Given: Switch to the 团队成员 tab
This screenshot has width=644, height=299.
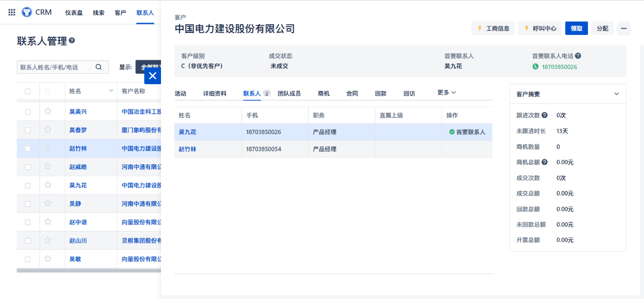Looking at the screenshot, I should pyautogui.click(x=289, y=93).
